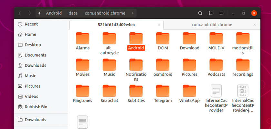
Task: Close the com.android.chrome tab
Action: point(255,25)
